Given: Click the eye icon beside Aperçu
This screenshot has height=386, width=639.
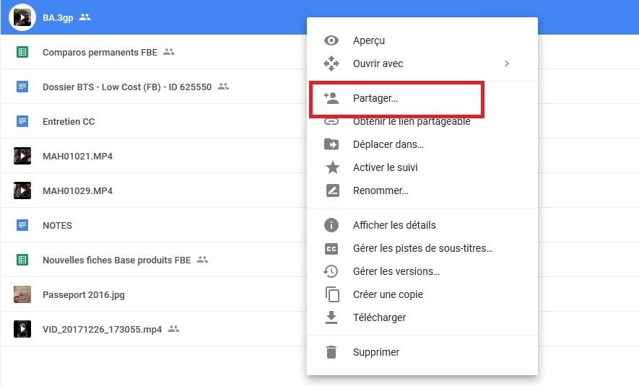Looking at the screenshot, I should [x=331, y=40].
